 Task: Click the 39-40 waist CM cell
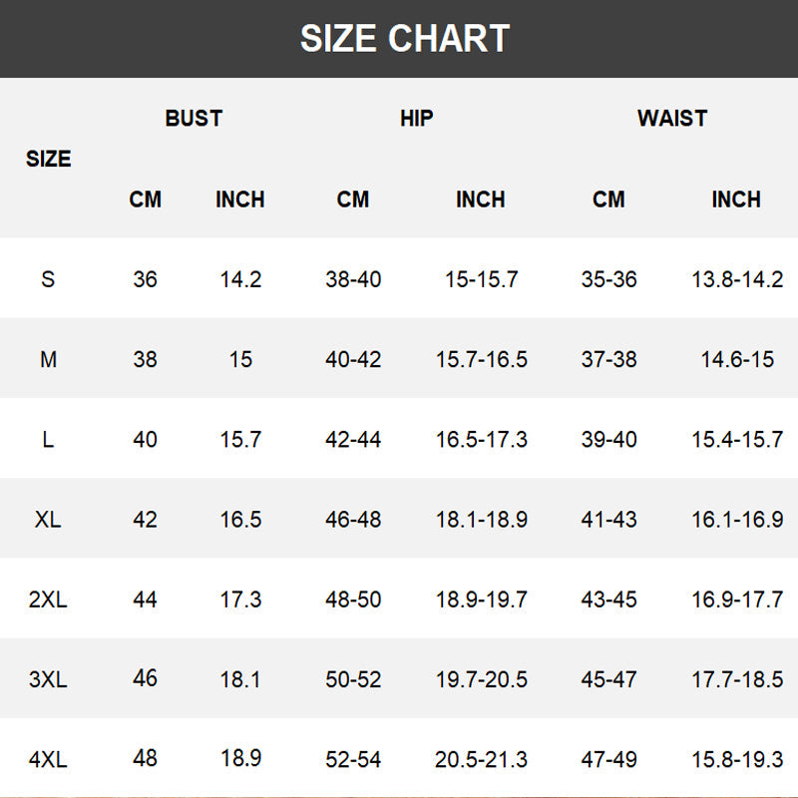[608, 439]
